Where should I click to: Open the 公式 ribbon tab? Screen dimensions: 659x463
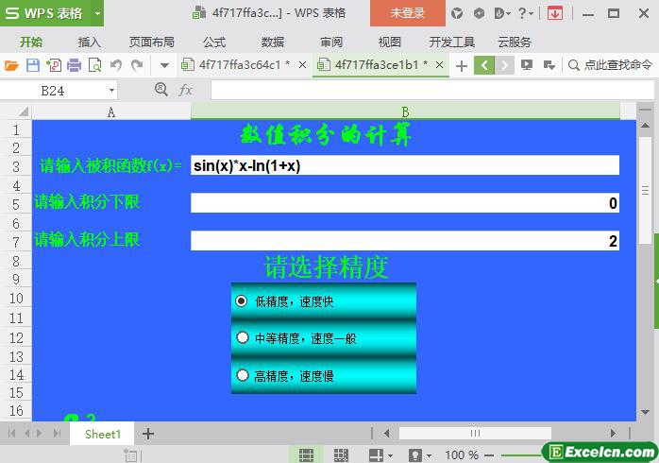pos(214,43)
